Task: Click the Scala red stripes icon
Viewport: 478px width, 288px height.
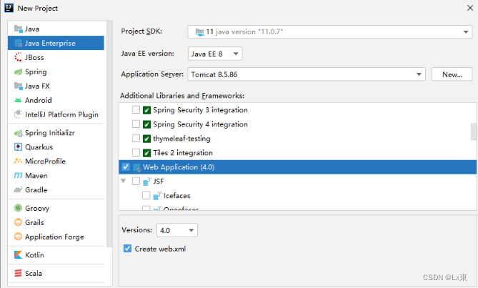Action: [19, 273]
